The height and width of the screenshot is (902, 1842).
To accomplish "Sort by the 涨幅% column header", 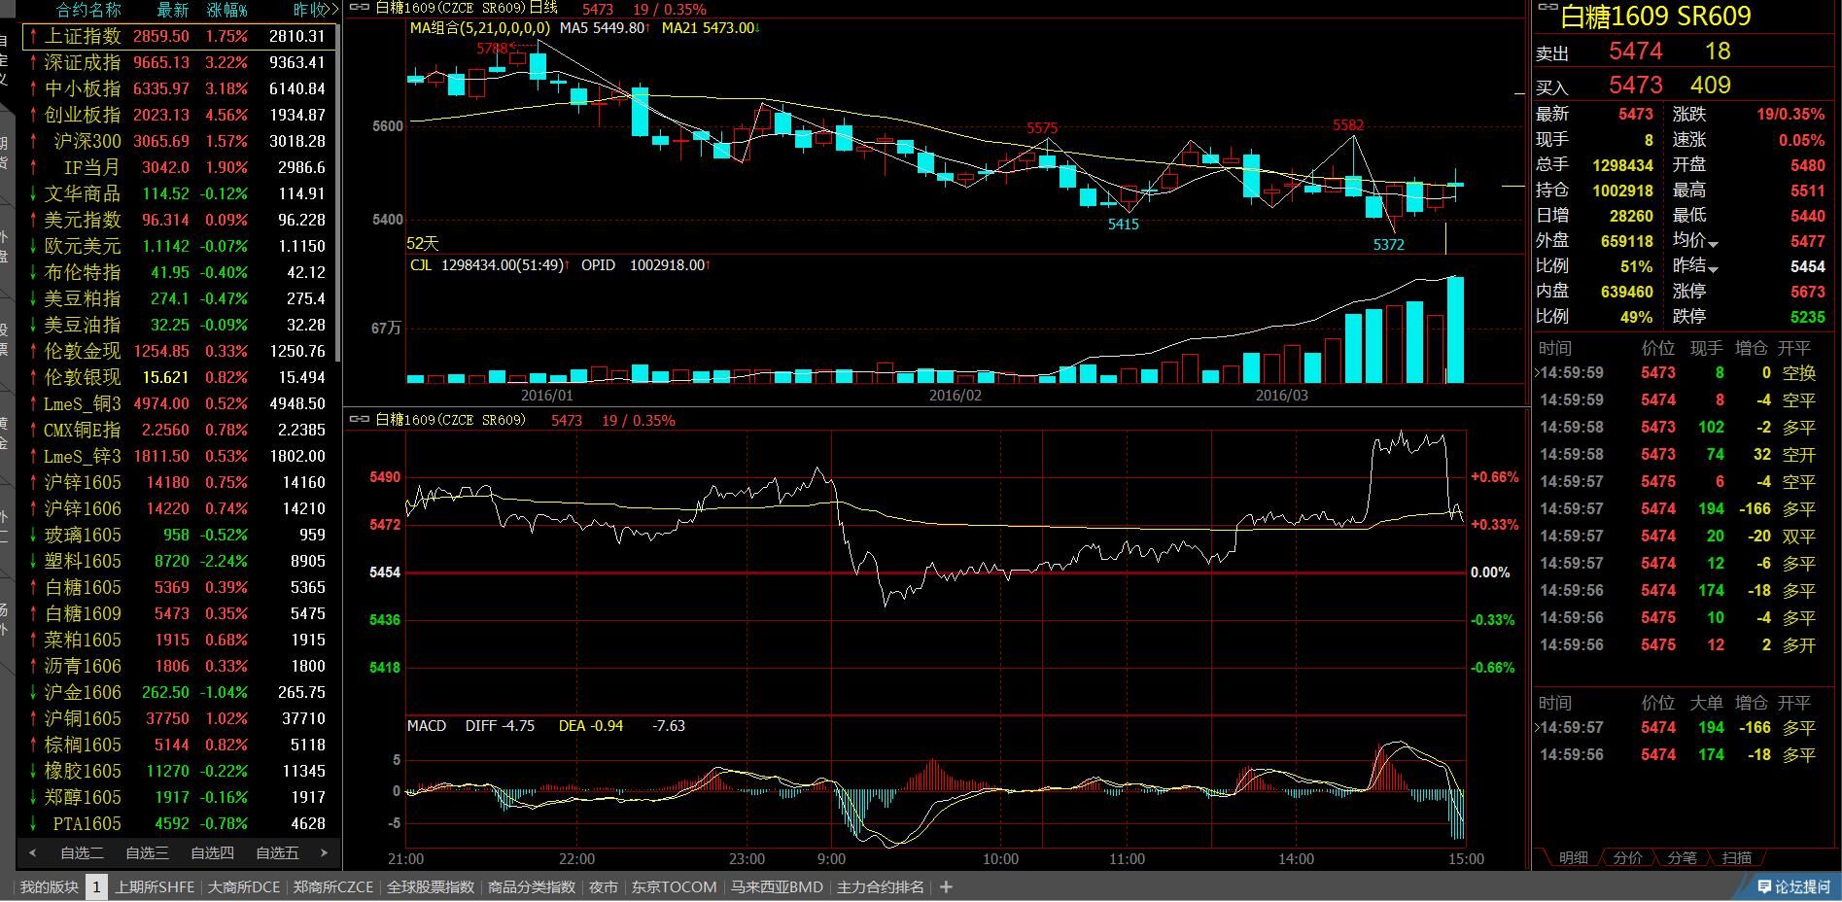I will 226,10.
